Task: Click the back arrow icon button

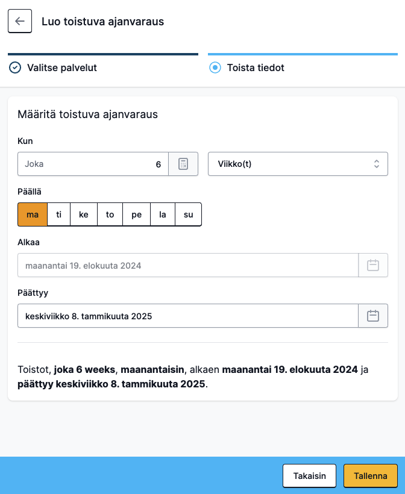Action: (x=20, y=21)
